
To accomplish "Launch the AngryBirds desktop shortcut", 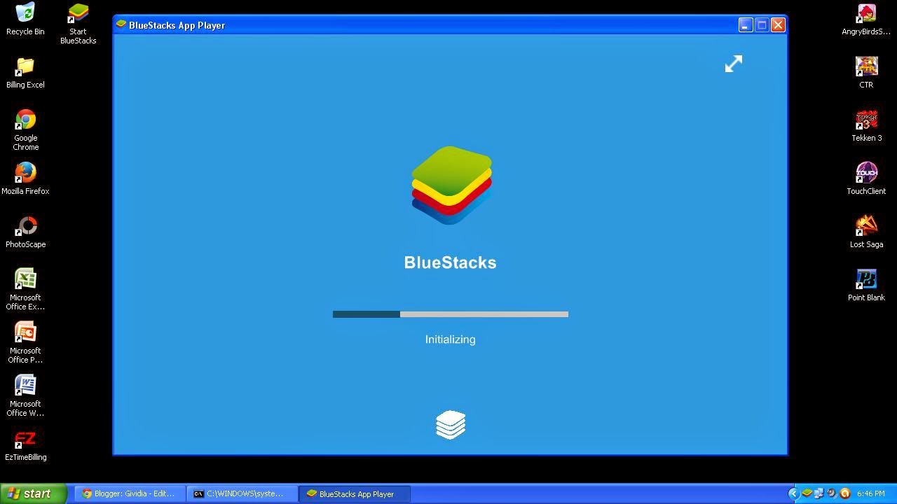I will point(866,19).
